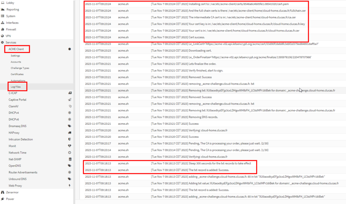Click the Firewall flame icon
The image size is (346, 204).
click(3, 29)
